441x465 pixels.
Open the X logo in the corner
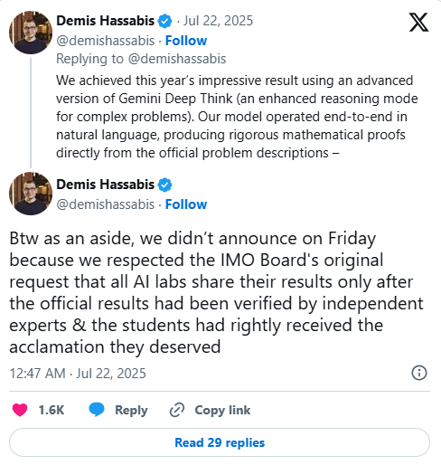pyautogui.click(x=418, y=22)
